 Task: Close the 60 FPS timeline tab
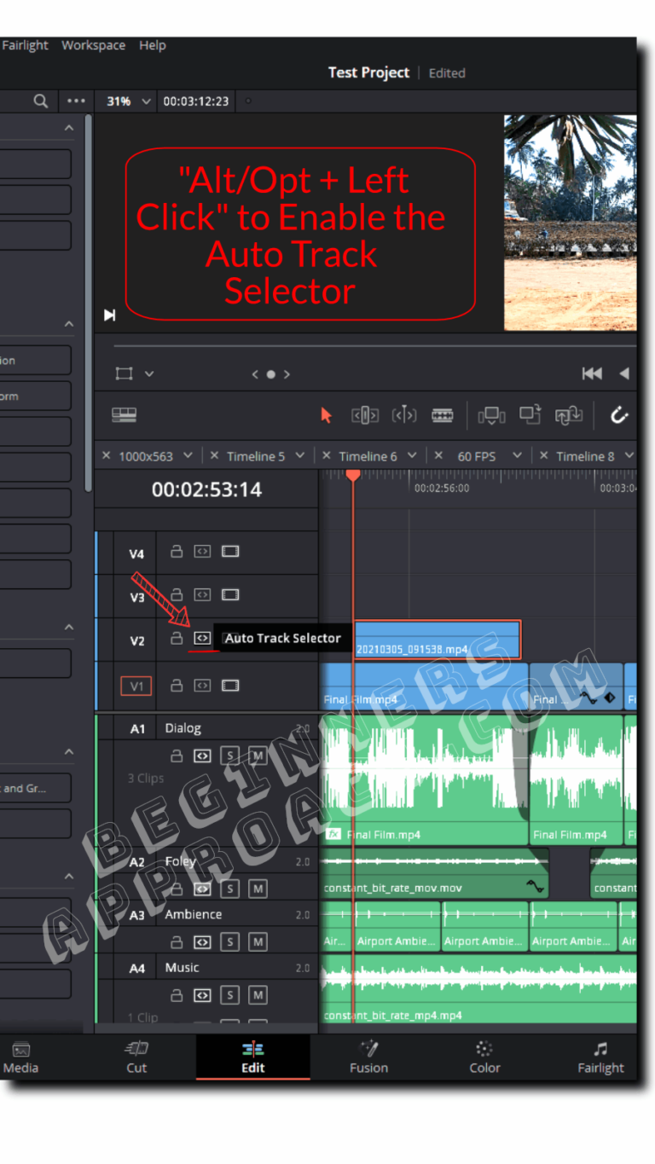tap(438, 455)
